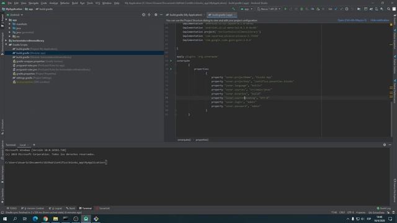This screenshot has width=397, height=223.
Task: Click the MyApplication breadcrumb
Action: 12,9
